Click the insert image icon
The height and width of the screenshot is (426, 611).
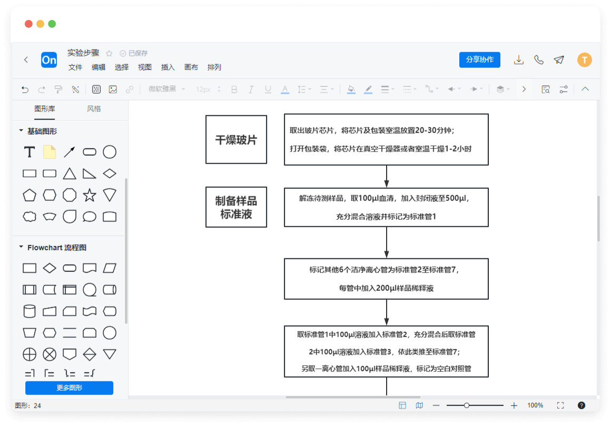[x=113, y=89]
